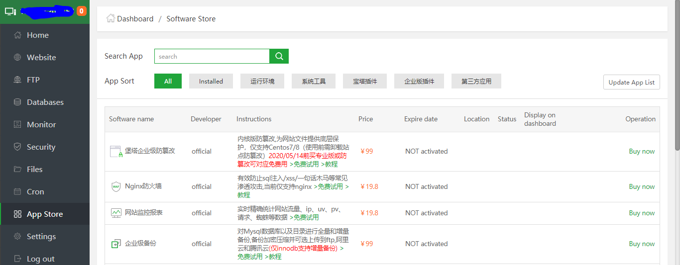Click the Software Store breadcrumb text
The image size is (680, 265).
coord(191,19)
